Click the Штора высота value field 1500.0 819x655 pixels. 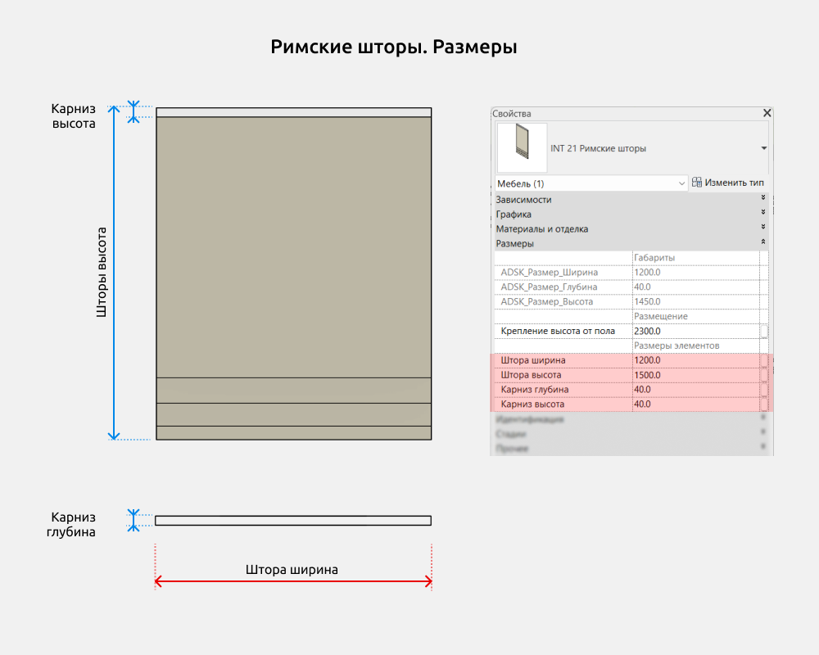point(695,375)
